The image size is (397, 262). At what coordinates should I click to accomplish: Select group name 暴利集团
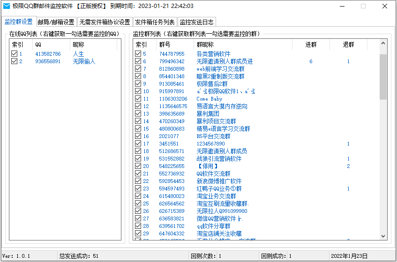coord(208,114)
